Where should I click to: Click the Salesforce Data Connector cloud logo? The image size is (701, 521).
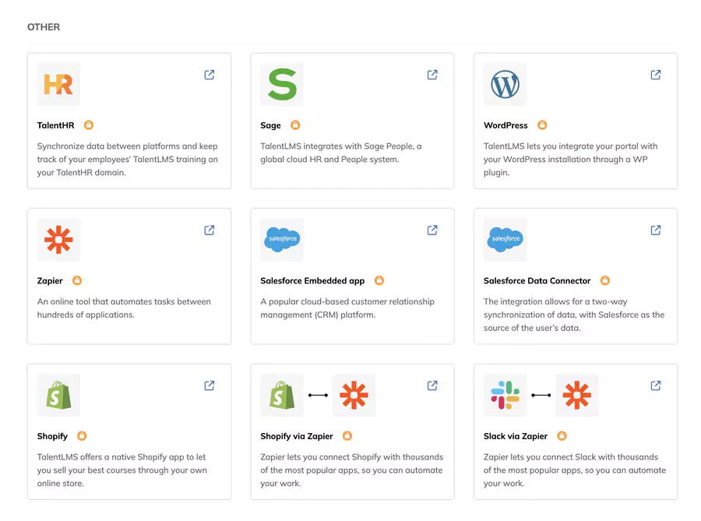[x=505, y=239]
